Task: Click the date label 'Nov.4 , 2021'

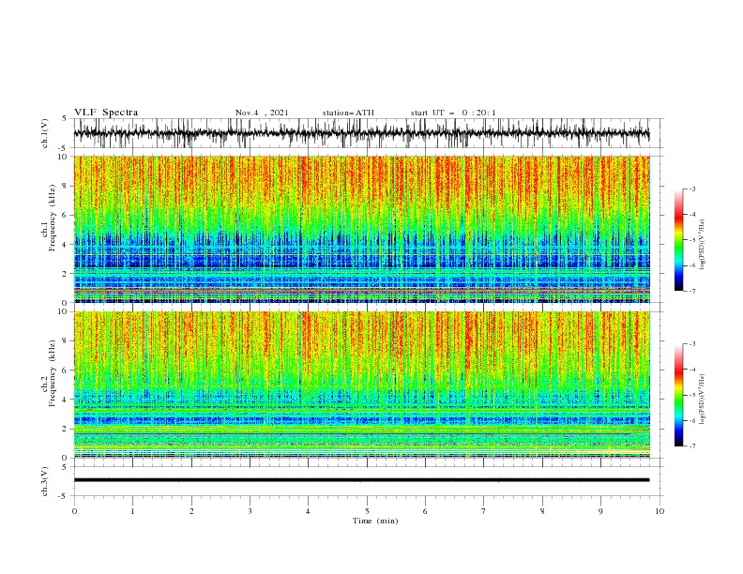Action: 262,113
